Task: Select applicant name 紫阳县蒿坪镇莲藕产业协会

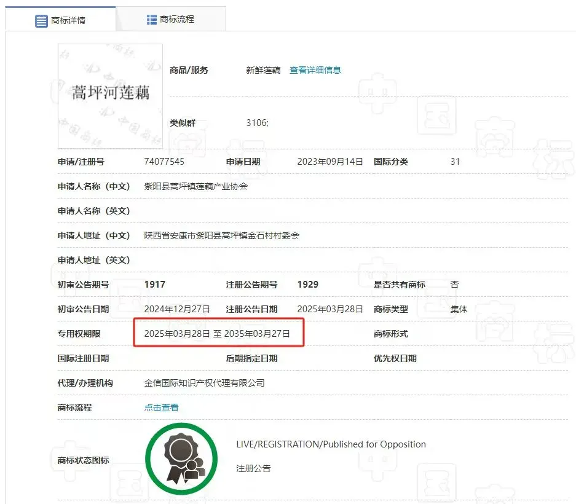Action: click(x=195, y=186)
